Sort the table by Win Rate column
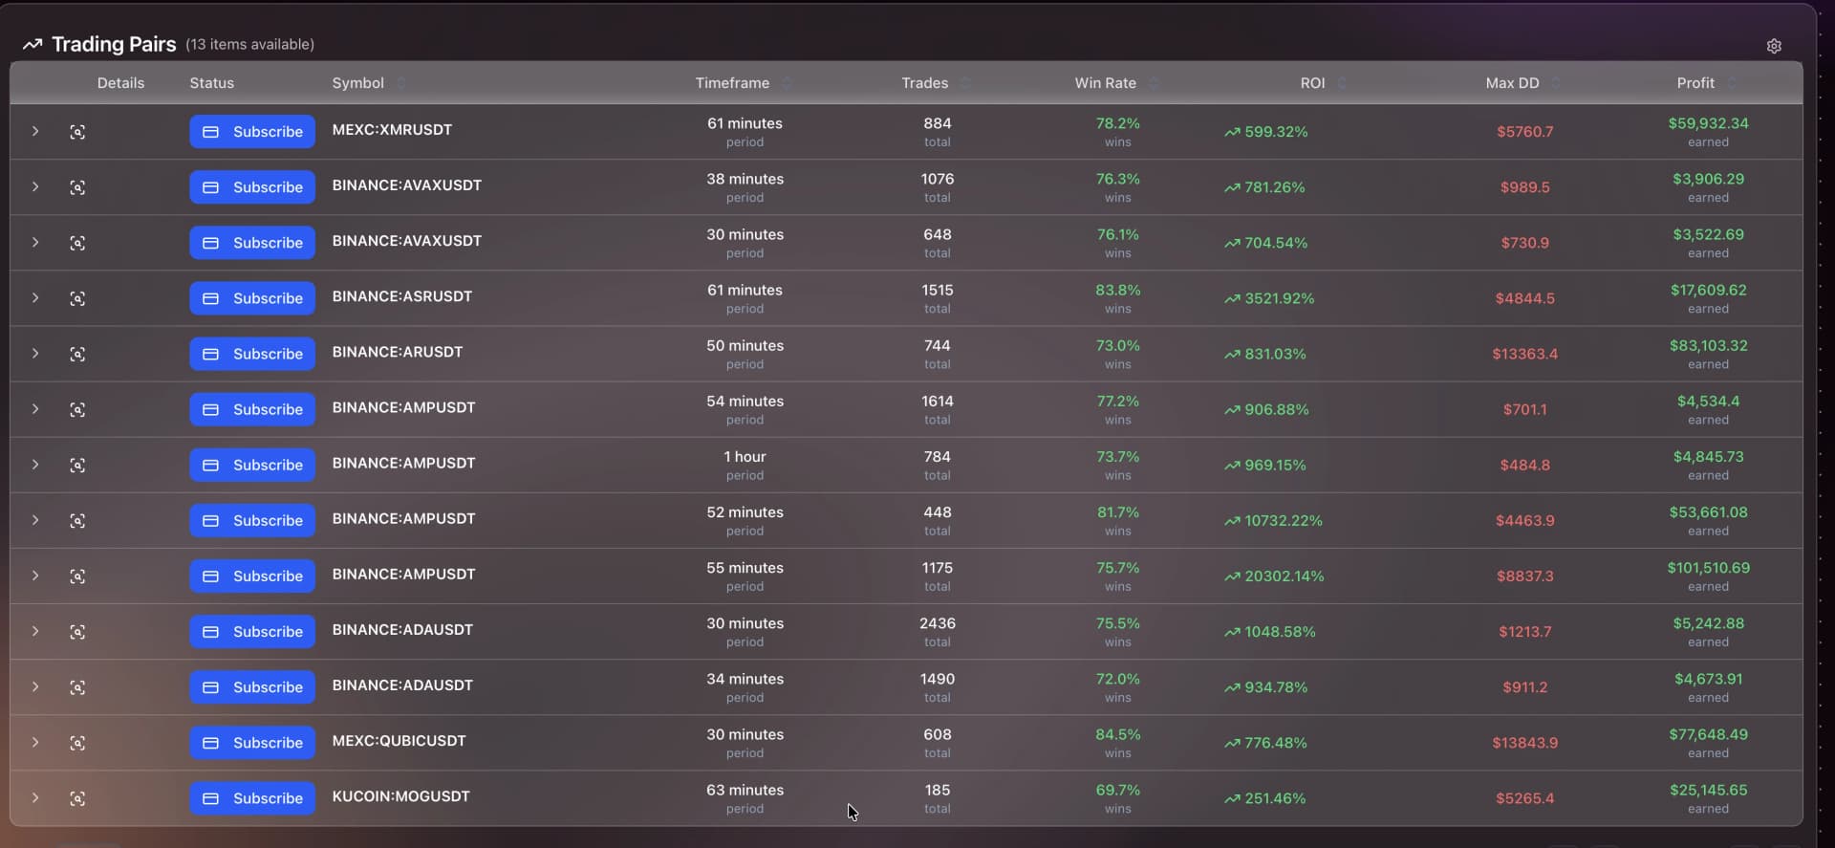The width and height of the screenshot is (1835, 848). pyautogui.click(x=1155, y=83)
